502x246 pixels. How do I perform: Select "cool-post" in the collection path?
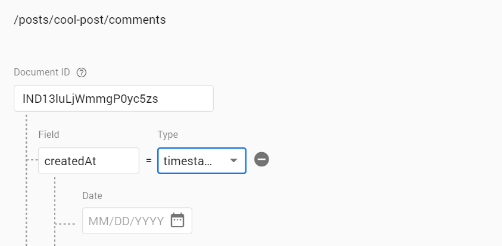coord(78,20)
